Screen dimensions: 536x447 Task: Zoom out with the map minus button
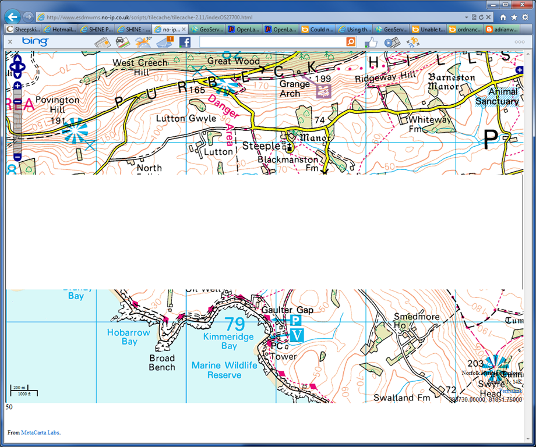[x=17, y=157]
